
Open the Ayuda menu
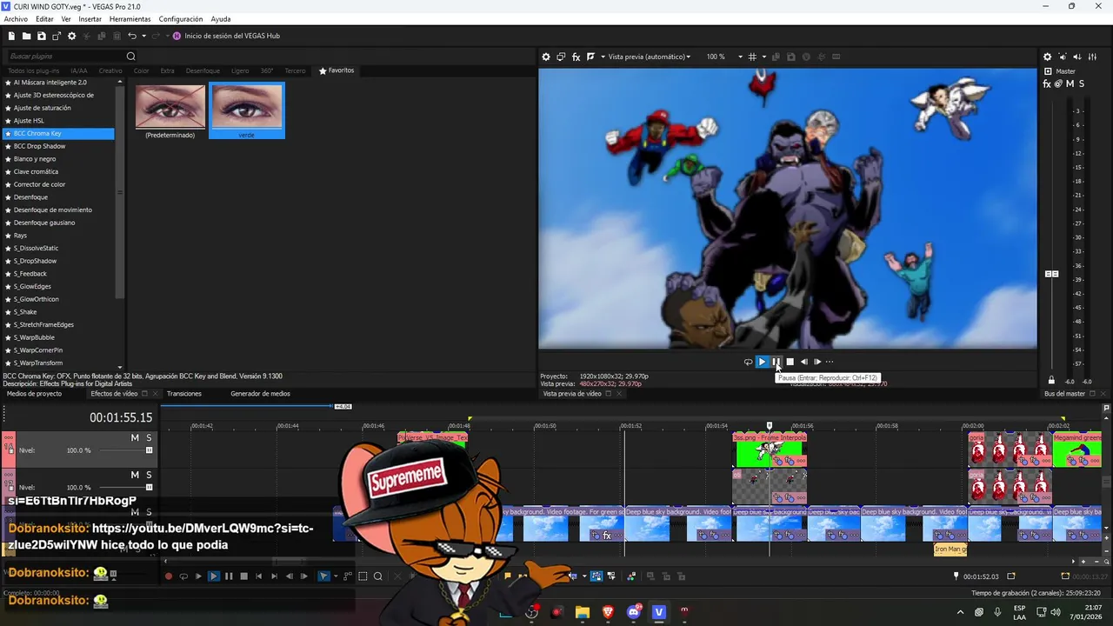(221, 19)
